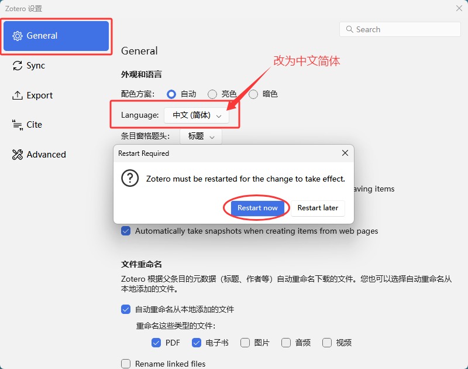
Task: Enable Rename linked files checkbox
Action: point(126,364)
